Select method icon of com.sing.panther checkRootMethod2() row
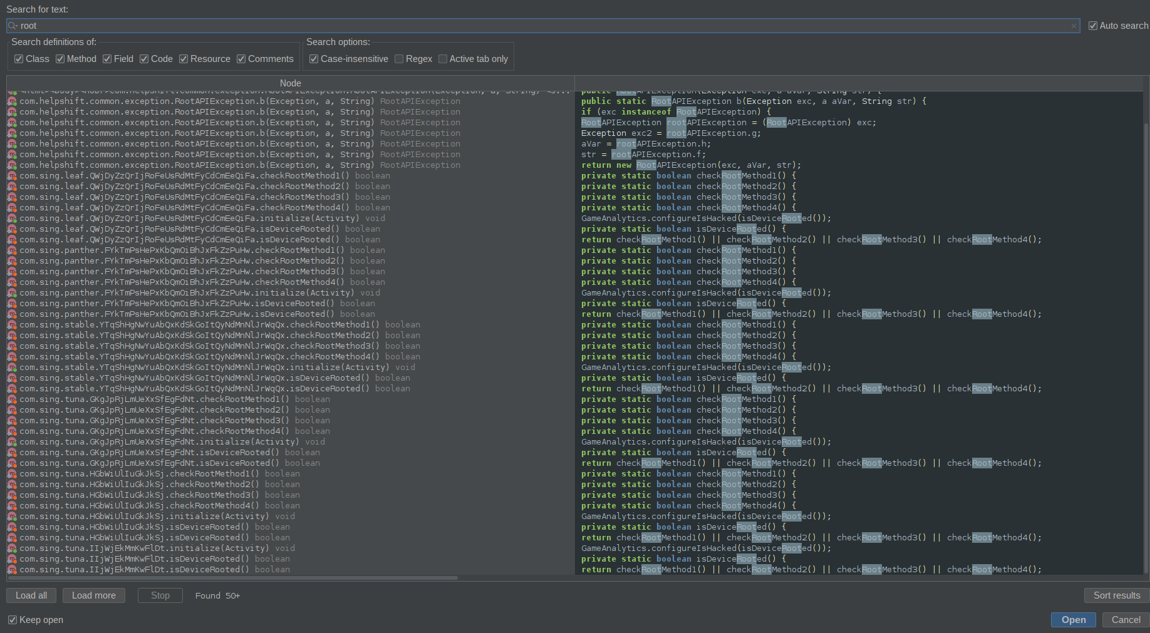 click(x=12, y=261)
